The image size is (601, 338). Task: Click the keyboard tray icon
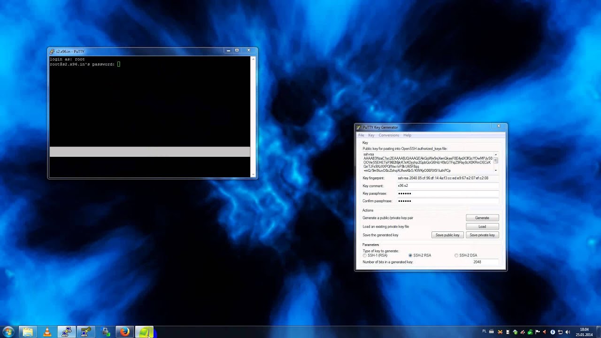click(492, 332)
